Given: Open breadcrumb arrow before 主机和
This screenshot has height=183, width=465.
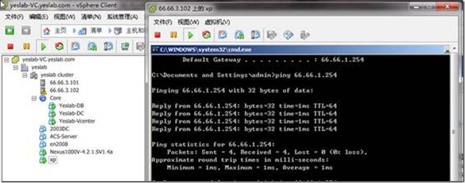Looking at the screenshot, I should [x=110, y=31].
